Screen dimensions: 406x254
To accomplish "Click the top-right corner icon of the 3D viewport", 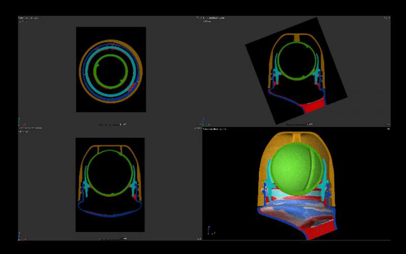I will (387, 130).
